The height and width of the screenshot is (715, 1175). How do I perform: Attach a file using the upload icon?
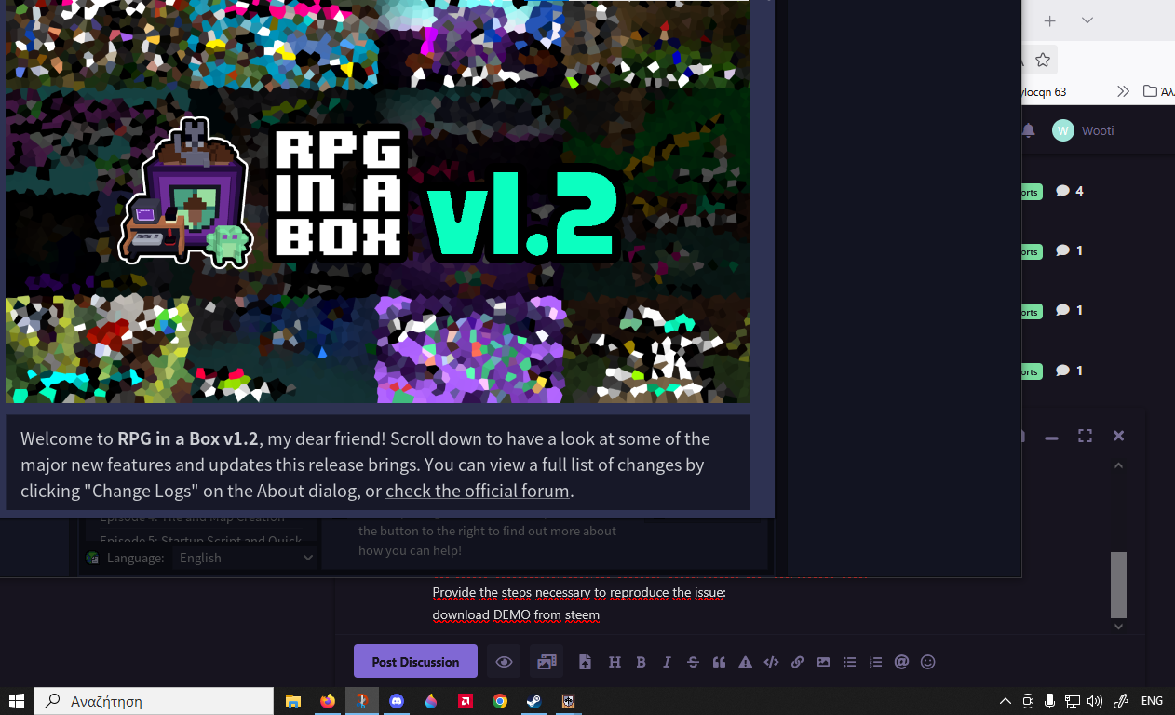pos(585,662)
